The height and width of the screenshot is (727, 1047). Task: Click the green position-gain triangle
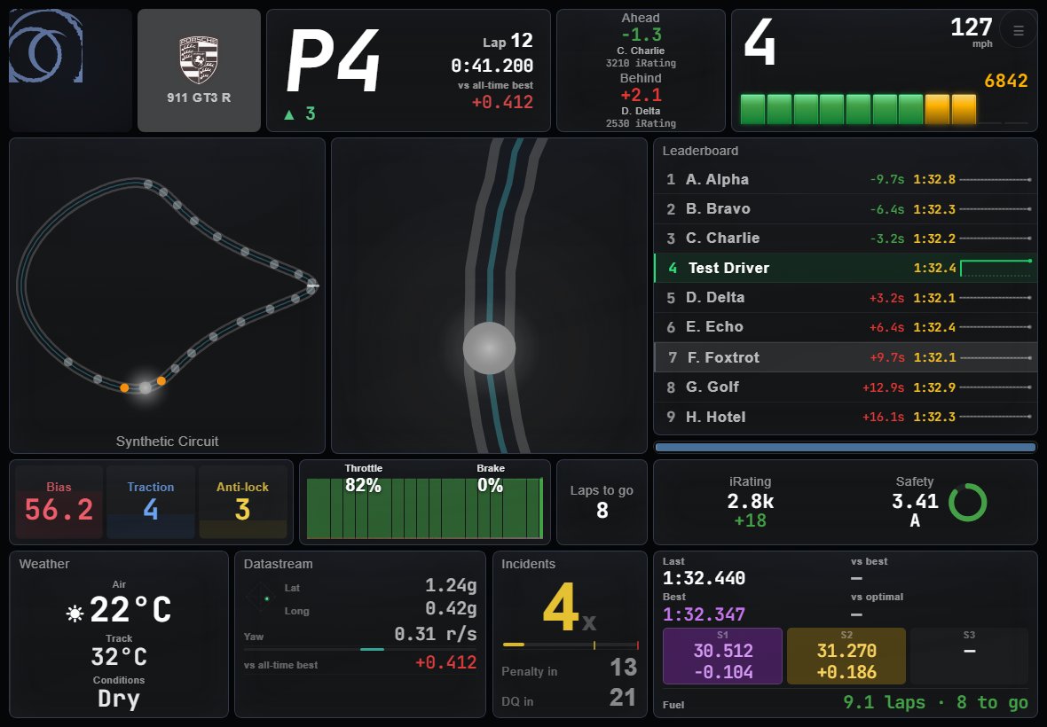pyautogui.click(x=289, y=114)
